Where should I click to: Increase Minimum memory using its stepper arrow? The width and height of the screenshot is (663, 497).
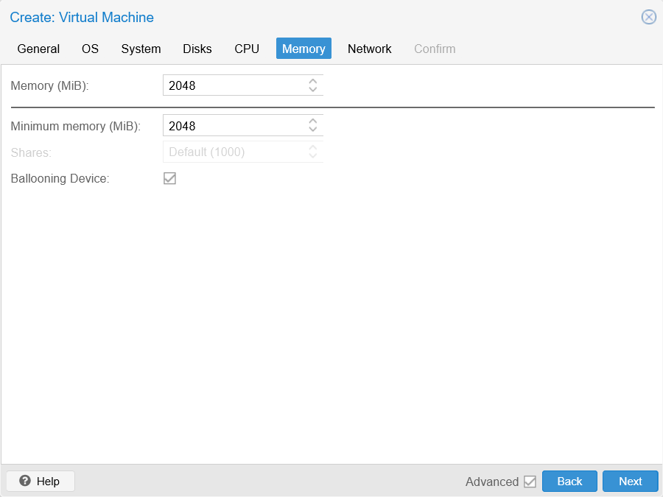[x=312, y=122]
